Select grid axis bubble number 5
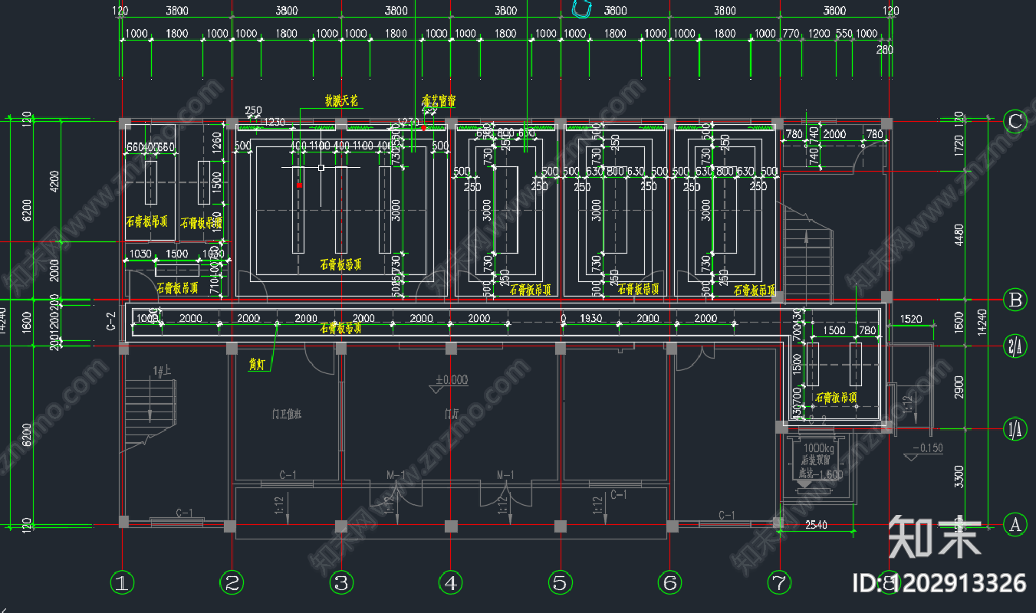 click(x=561, y=583)
